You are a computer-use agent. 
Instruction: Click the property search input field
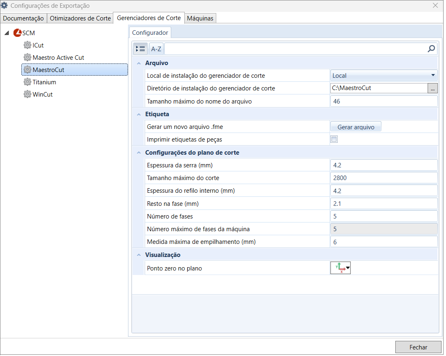[x=296, y=49]
